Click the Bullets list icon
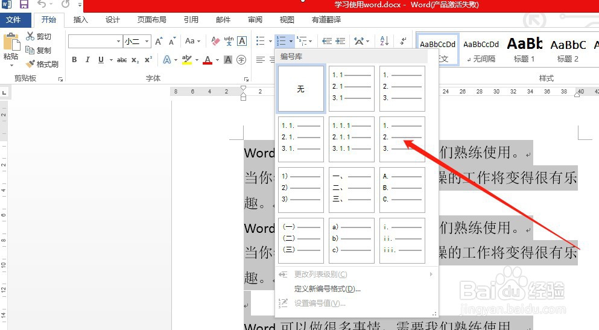This screenshot has width=599, height=330. point(261,41)
